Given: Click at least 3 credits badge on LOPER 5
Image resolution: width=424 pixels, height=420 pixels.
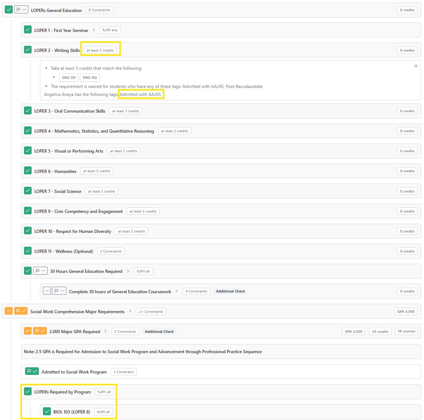Looking at the screenshot, I should point(124,151).
